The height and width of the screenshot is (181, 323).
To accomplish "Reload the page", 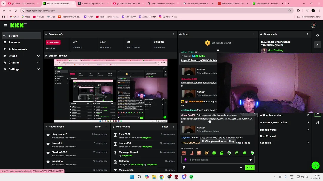I will click(16, 11).
